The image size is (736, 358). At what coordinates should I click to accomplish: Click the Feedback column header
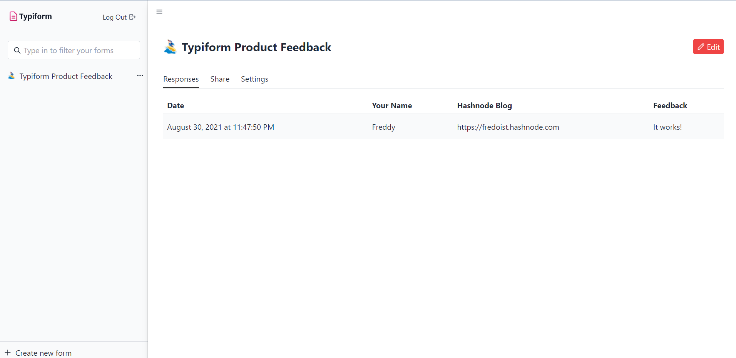click(670, 105)
